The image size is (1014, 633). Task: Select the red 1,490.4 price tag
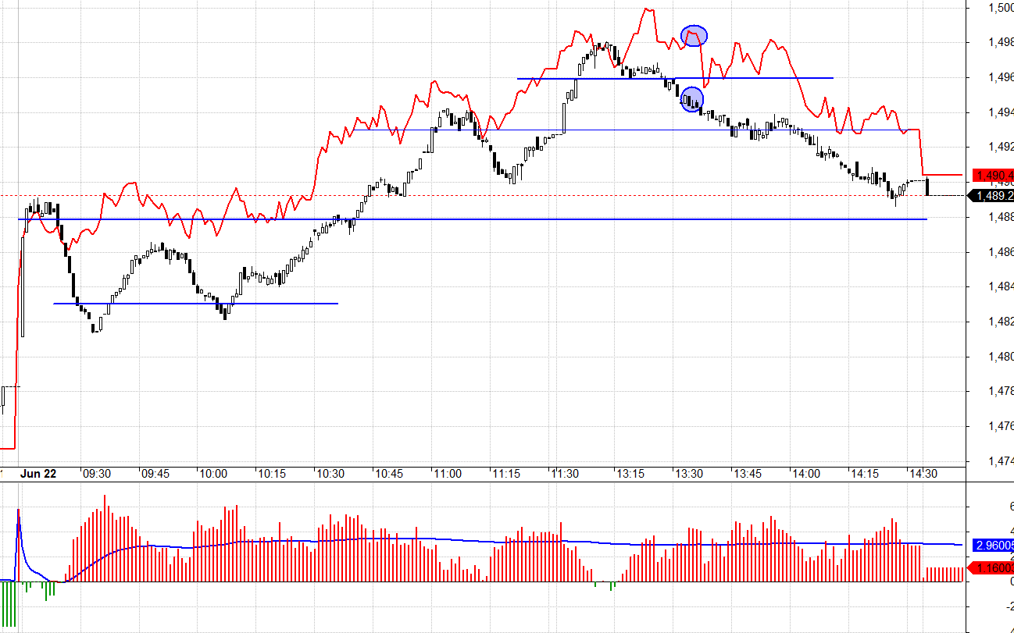[992, 175]
